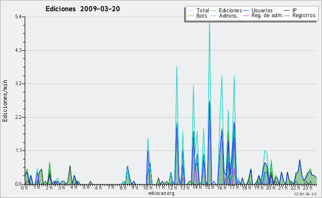Click the '15 h' x-axis label

pos(209,187)
